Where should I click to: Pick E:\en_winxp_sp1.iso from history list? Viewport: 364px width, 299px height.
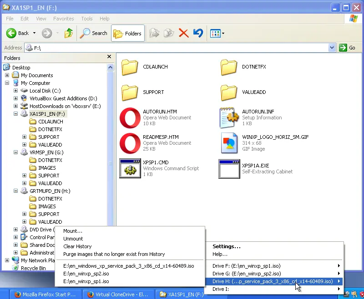click(130, 281)
